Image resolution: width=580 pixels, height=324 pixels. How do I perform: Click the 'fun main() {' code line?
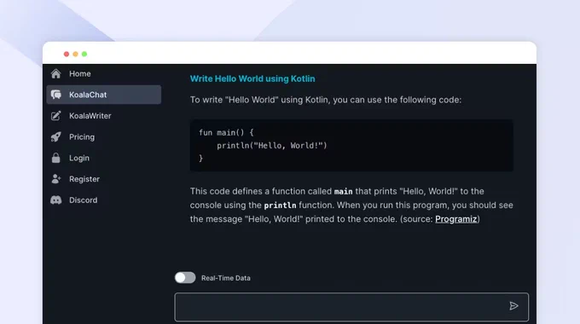pyautogui.click(x=226, y=132)
